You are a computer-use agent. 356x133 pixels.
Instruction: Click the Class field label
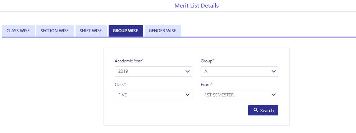120,84
